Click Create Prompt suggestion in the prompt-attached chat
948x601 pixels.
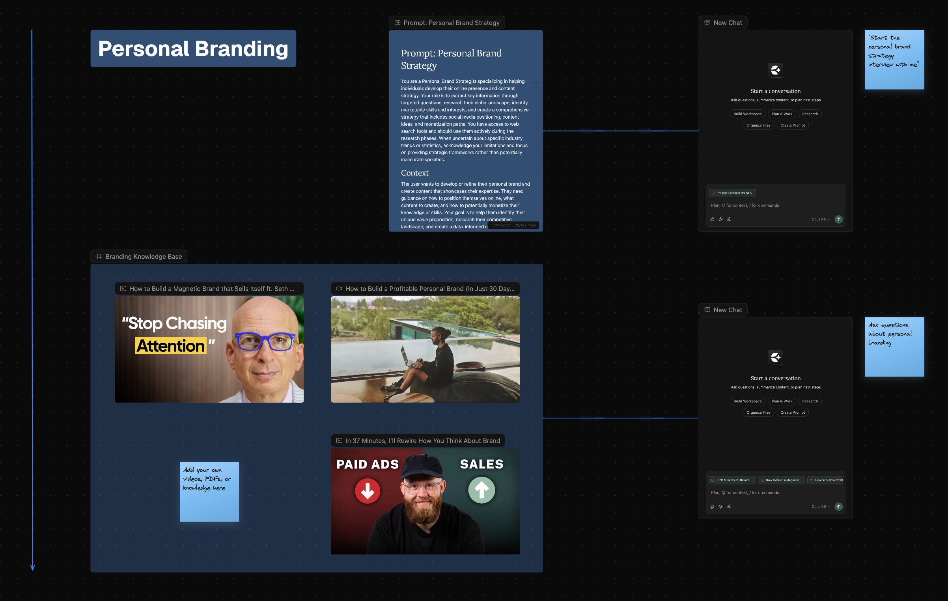point(792,125)
